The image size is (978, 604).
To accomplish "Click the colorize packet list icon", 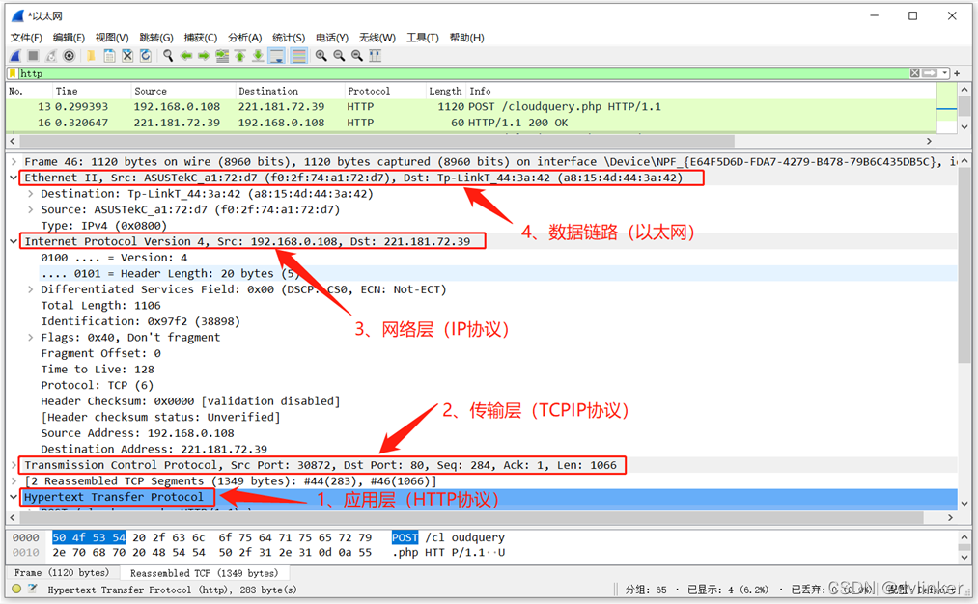I will pyautogui.click(x=299, y=56).
